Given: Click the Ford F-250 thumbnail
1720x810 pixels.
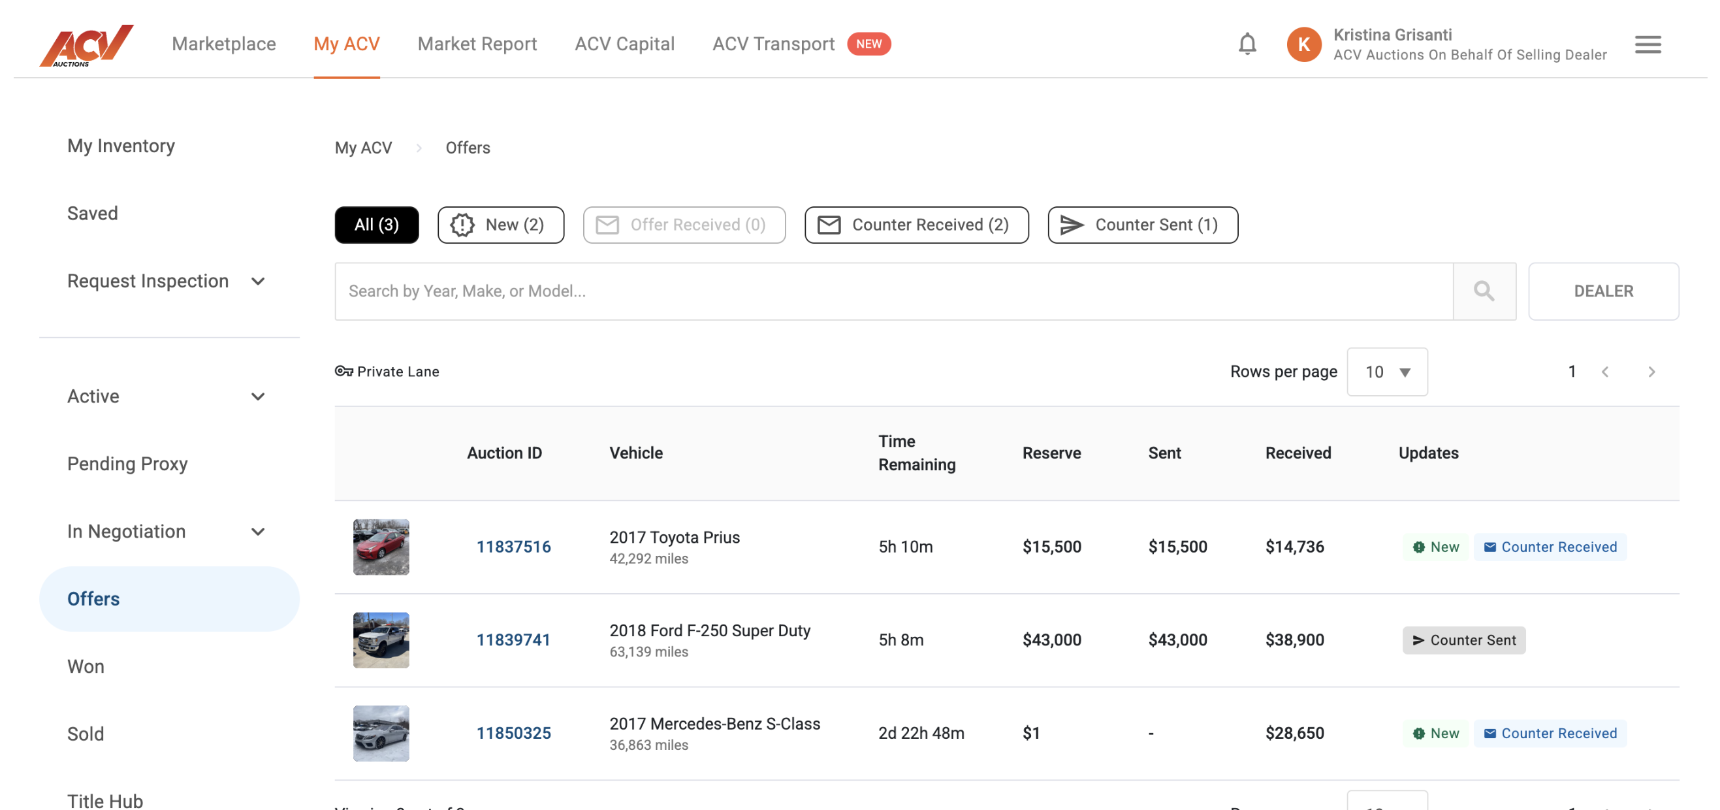Looking at the screenshot, I should click(381, 639).
